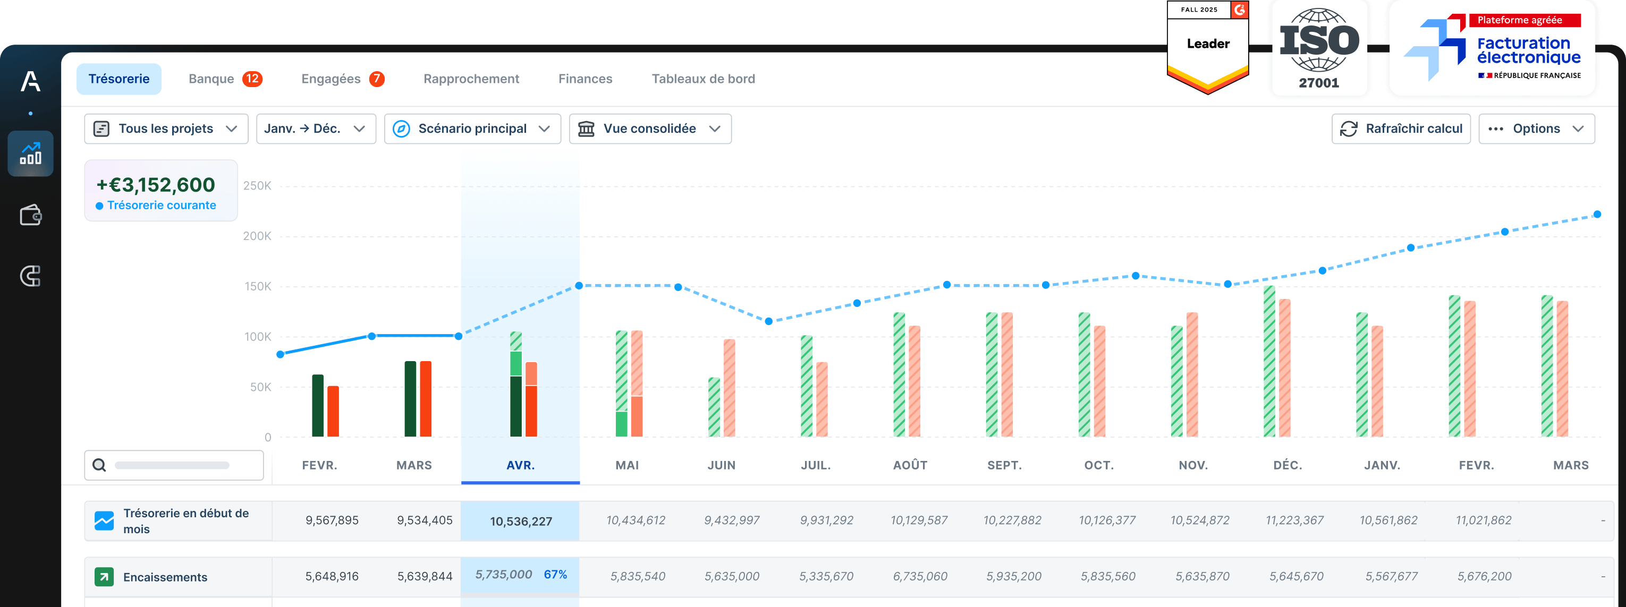Click the refresh arrows icon on Rafraîchir calcul
1626x607 pixels.
point(1348,129)
